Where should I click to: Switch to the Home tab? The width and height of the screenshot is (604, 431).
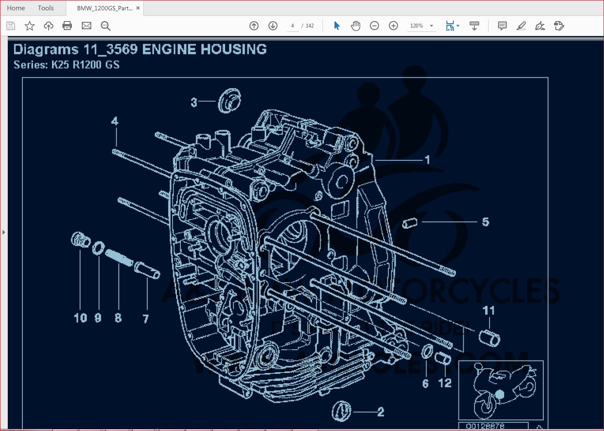pos(16,8)
